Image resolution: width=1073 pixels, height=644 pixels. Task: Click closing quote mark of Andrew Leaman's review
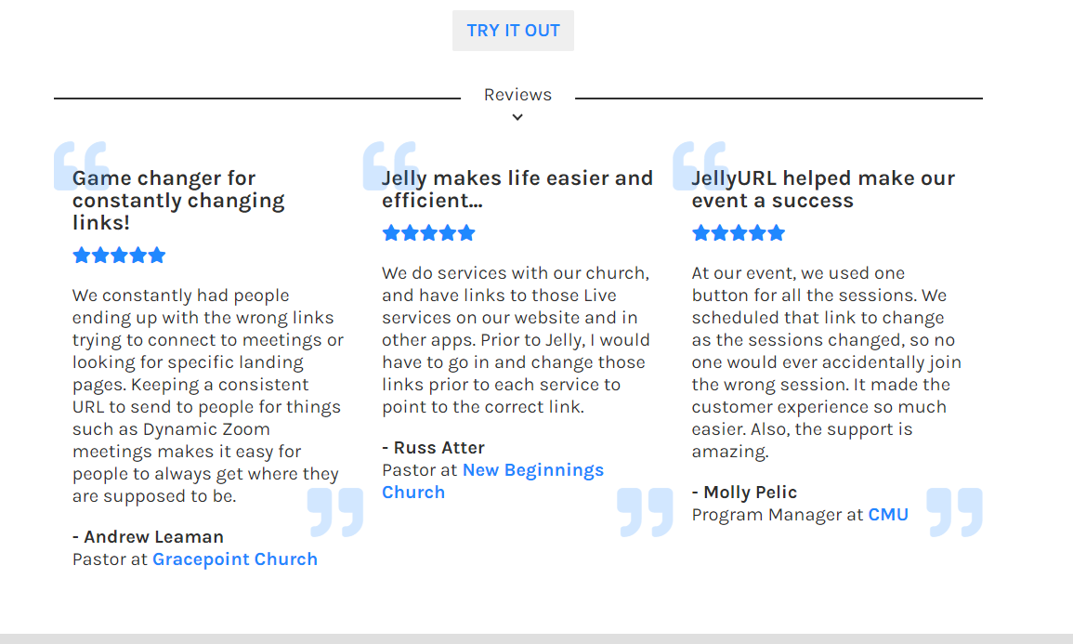[335, 512]
